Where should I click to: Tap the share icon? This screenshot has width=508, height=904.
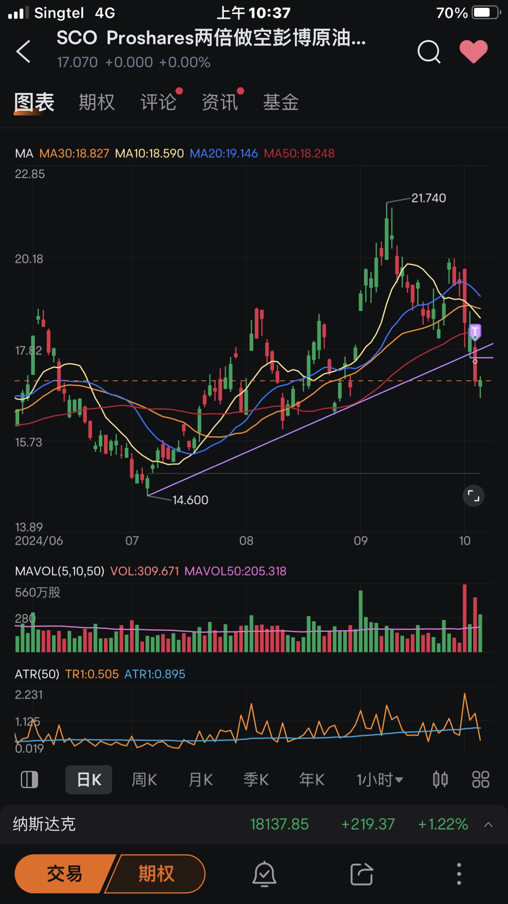(x=361, y=874)
